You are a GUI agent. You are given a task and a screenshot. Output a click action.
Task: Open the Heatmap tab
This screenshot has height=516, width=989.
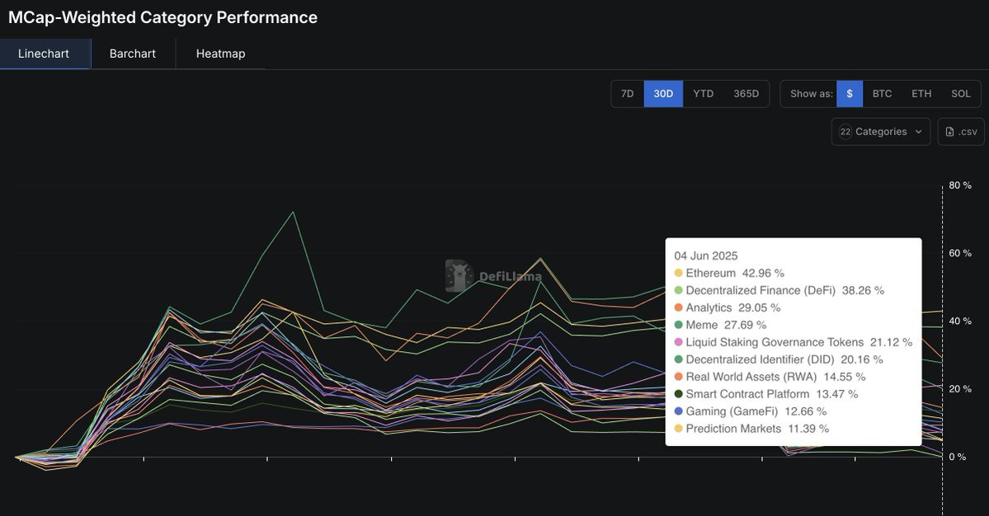220,54
